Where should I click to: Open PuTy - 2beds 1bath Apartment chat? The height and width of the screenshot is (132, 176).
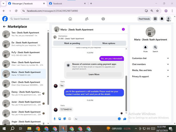[24, 54]
